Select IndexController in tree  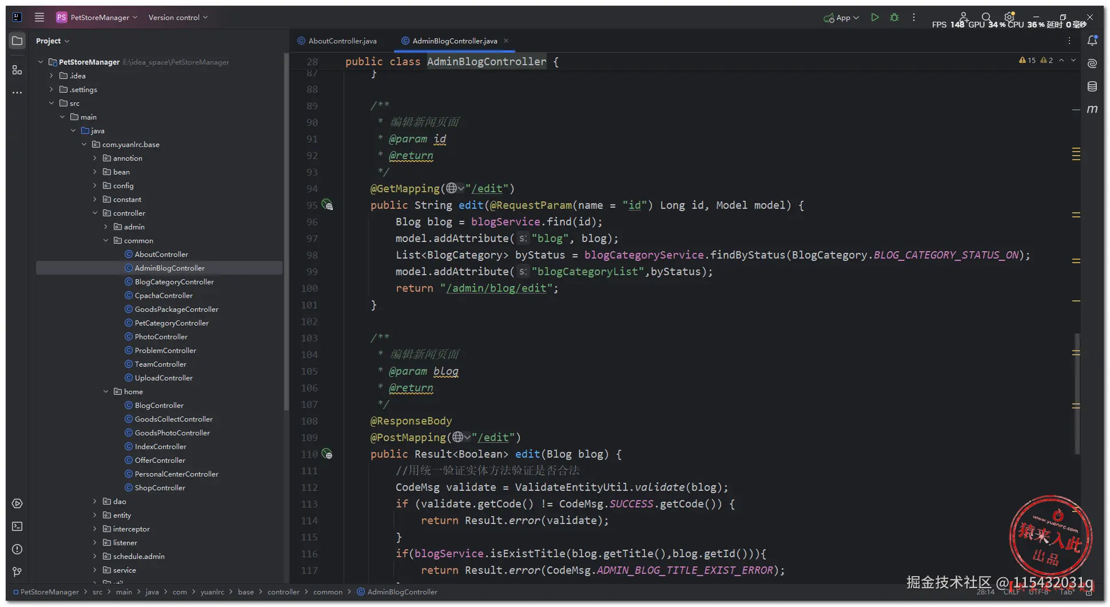click(160, 446)
